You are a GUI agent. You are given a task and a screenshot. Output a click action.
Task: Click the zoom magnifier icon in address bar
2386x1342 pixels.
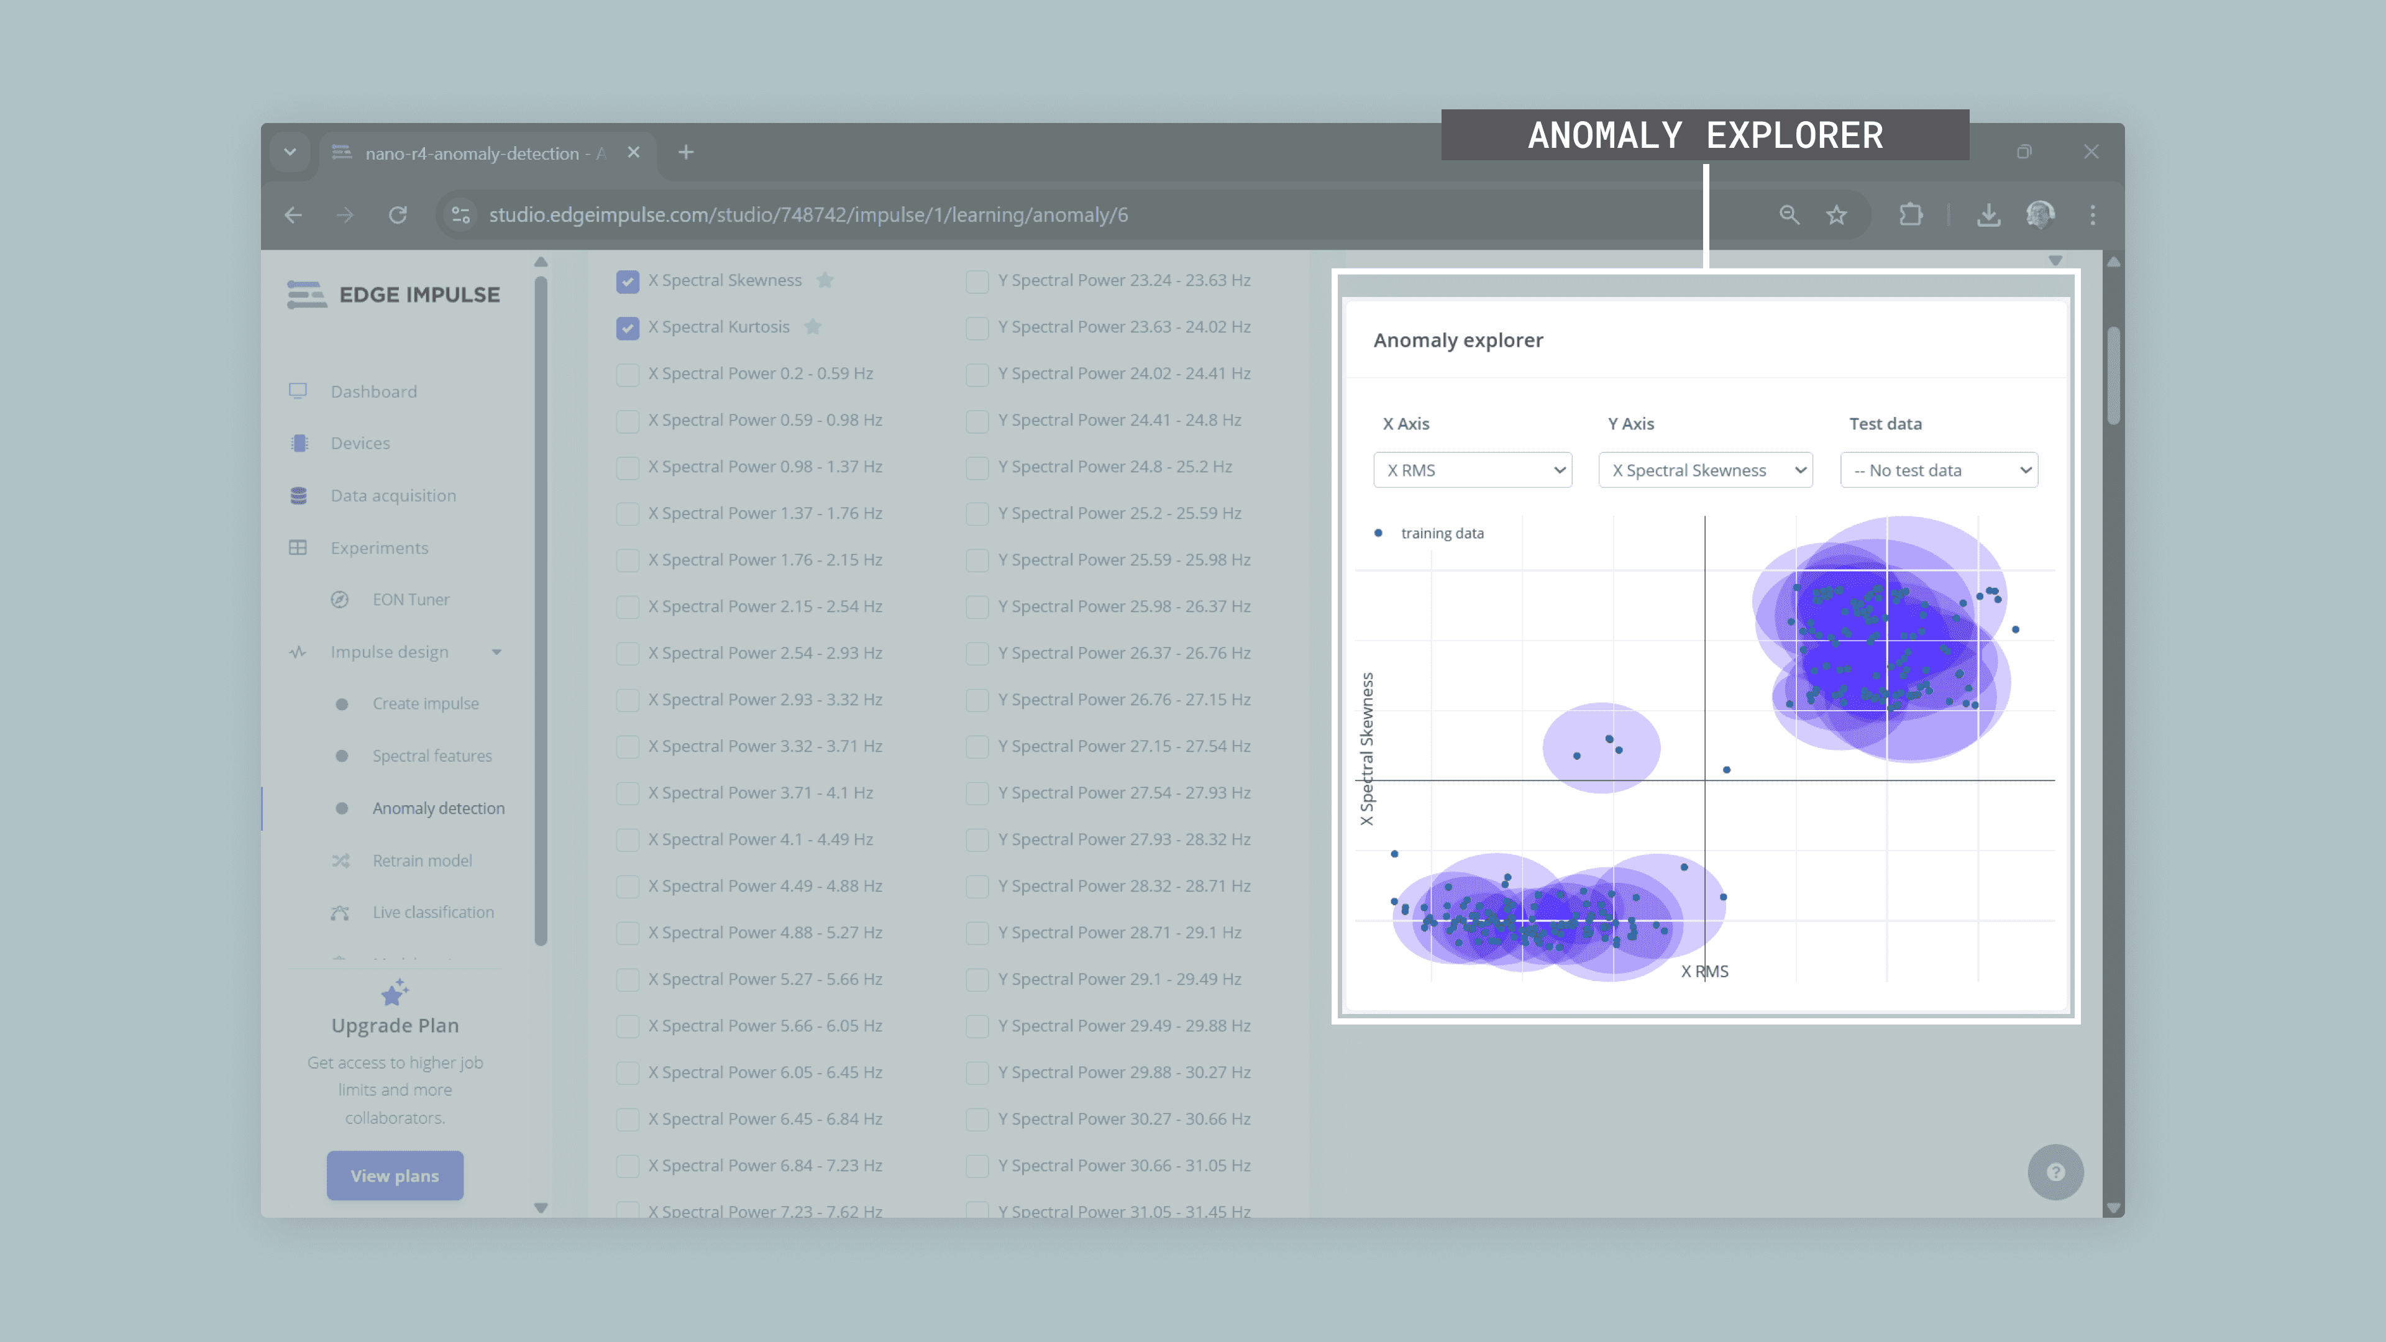tap(1789, 215)
